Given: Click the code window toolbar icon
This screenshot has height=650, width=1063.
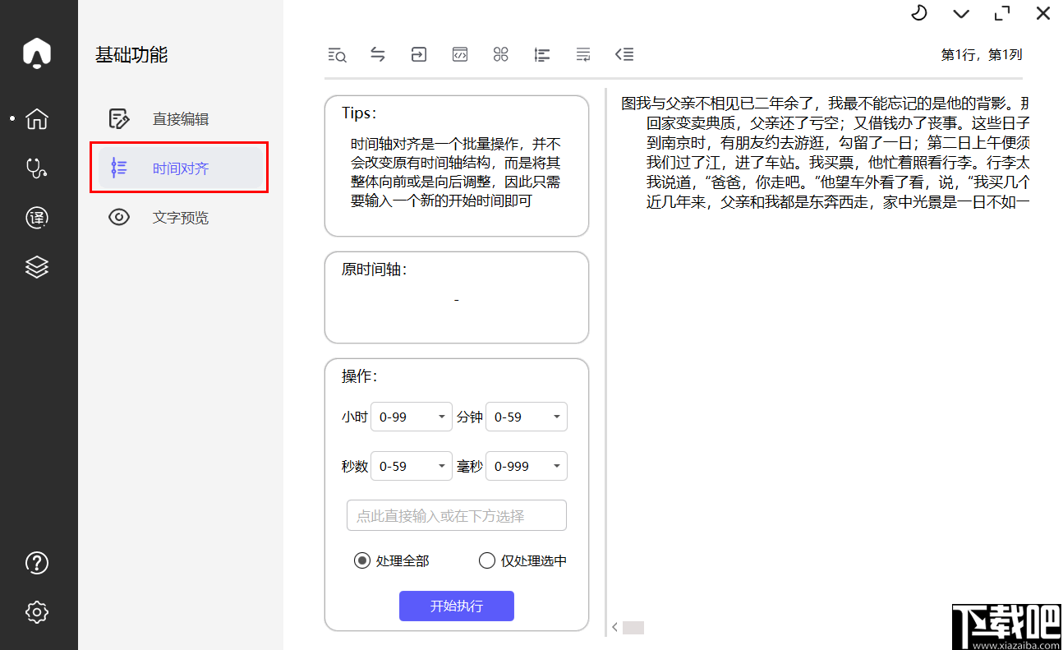Looking at the screenshot, I should point(460,55).
